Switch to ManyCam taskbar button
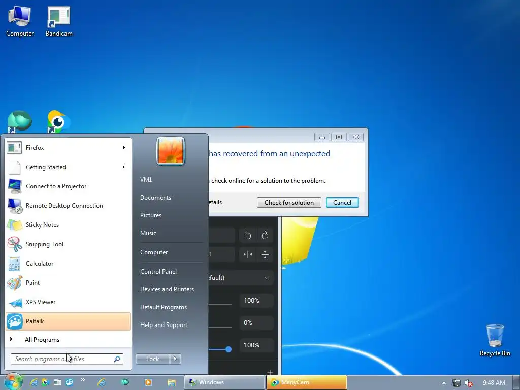Screen dimensions: 520x390 (307, 382)
